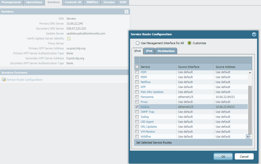Sort by Source Interface column header

189,67
